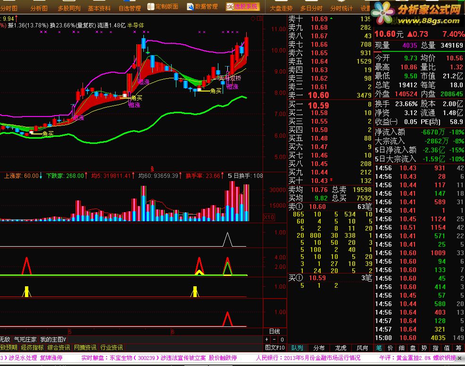Click the 卖十 10.69 ask row
This screenshot has height=366, width=465.
pyautogui.click(x=330, y=19)
